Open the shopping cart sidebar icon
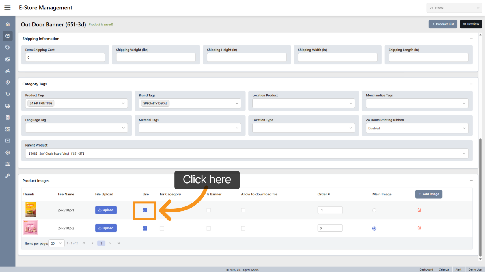 8,94
